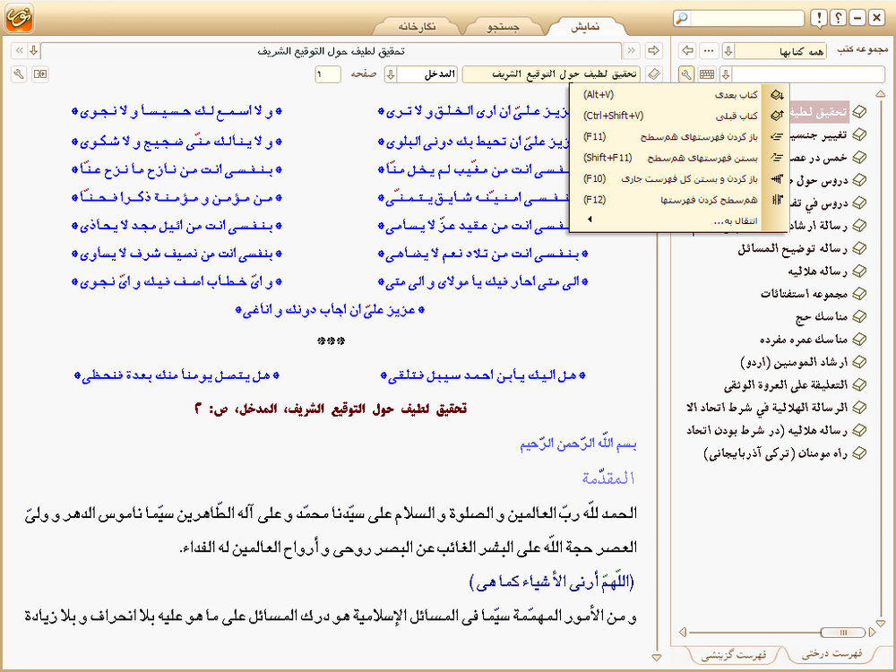The image size is (896, 672).
Task: Click the book icon beside 'ارشاد المومنین (اردو)'
Action: (x=859, y=362)
